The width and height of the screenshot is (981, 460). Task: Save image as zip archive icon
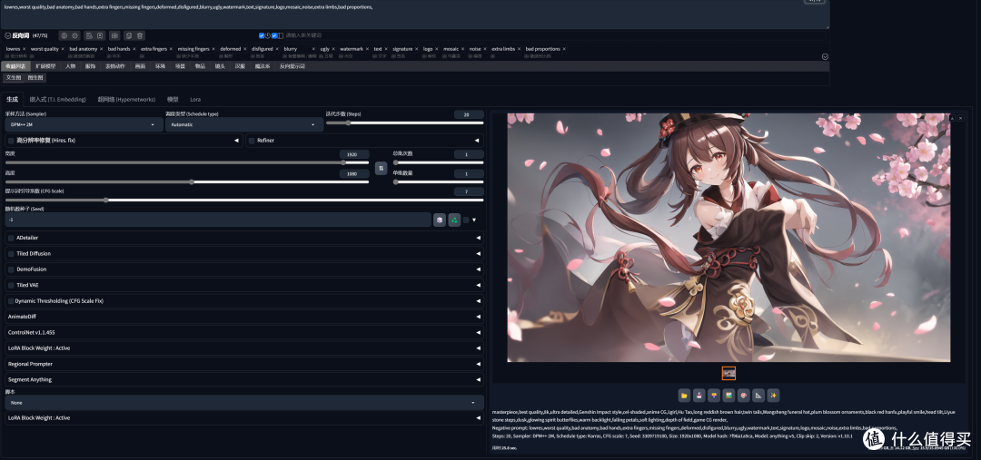click(713, 395)
